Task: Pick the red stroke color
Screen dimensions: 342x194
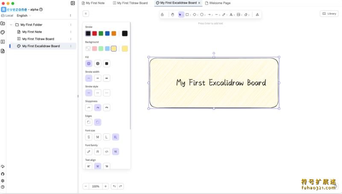Action: point(94,33)
